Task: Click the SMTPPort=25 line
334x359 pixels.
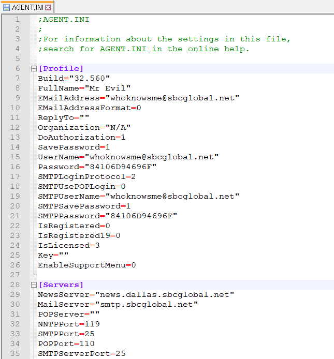Action: coord(66,334)
